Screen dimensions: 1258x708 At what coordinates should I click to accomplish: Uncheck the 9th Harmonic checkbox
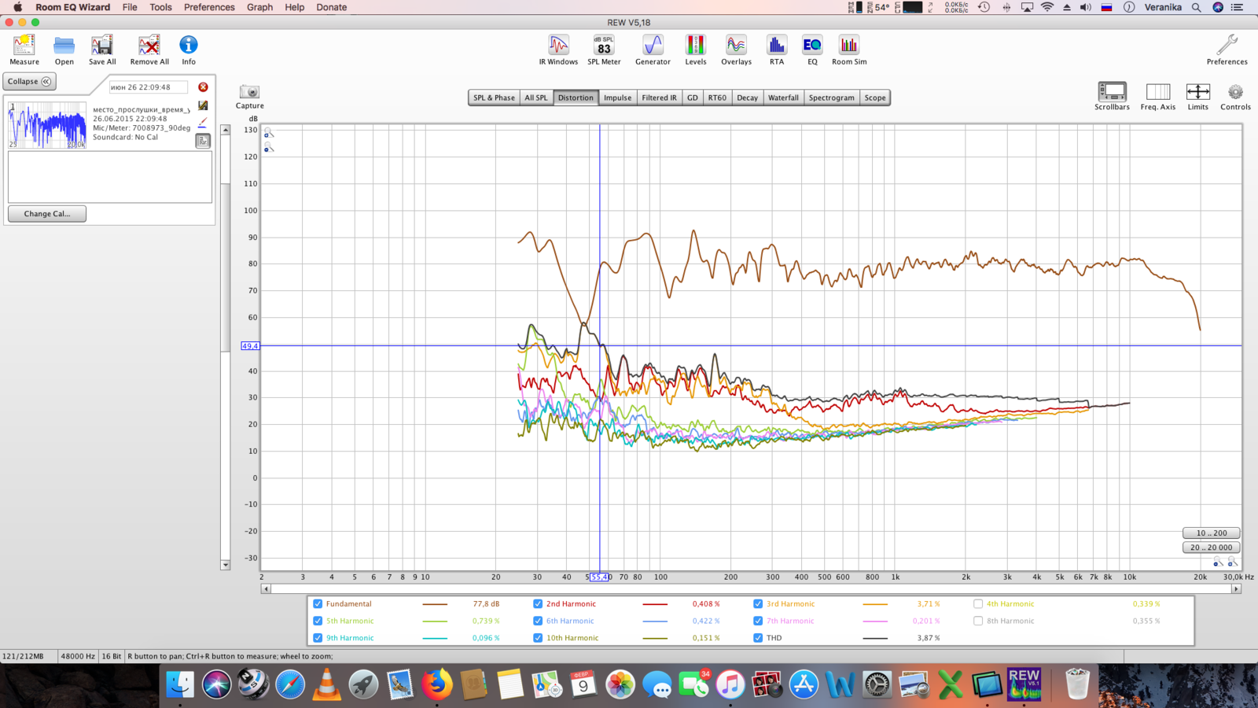tap(318, 638)
